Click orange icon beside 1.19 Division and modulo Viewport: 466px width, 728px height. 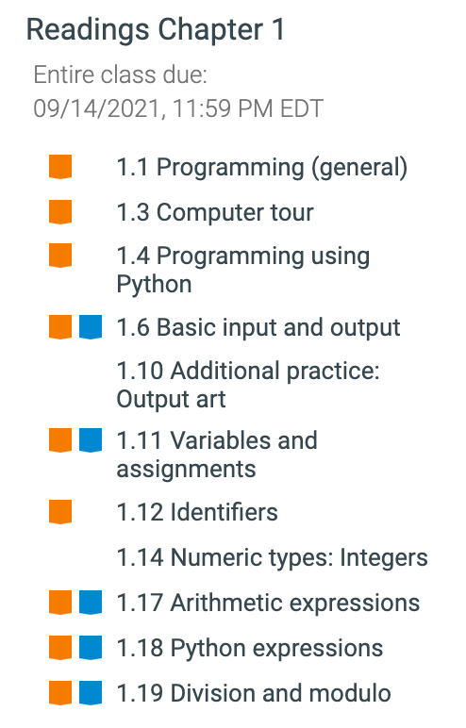click(x=60, y=693)
